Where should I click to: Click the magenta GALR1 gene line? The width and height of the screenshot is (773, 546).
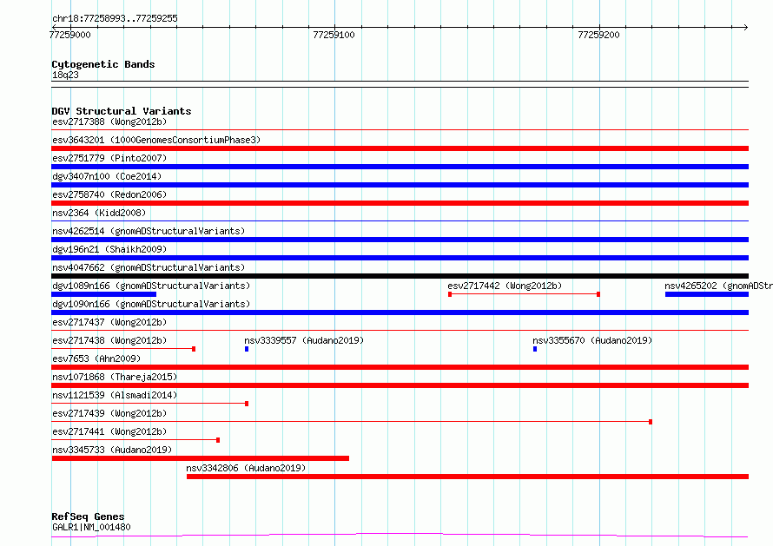click(x=400, y=536)
